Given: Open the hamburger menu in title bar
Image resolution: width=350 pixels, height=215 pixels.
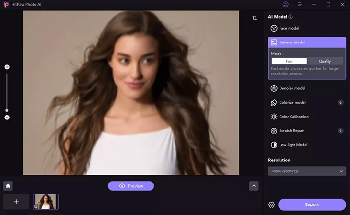Looking at the screenshot, I should [x=300, y=4].
